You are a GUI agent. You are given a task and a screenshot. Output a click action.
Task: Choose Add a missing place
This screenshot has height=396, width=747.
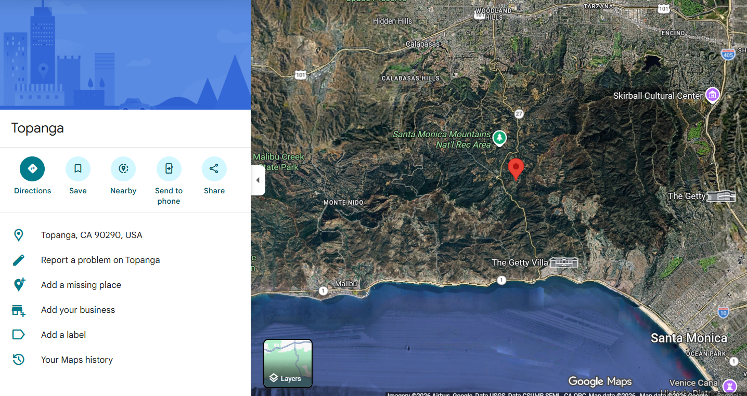[81, 285]
